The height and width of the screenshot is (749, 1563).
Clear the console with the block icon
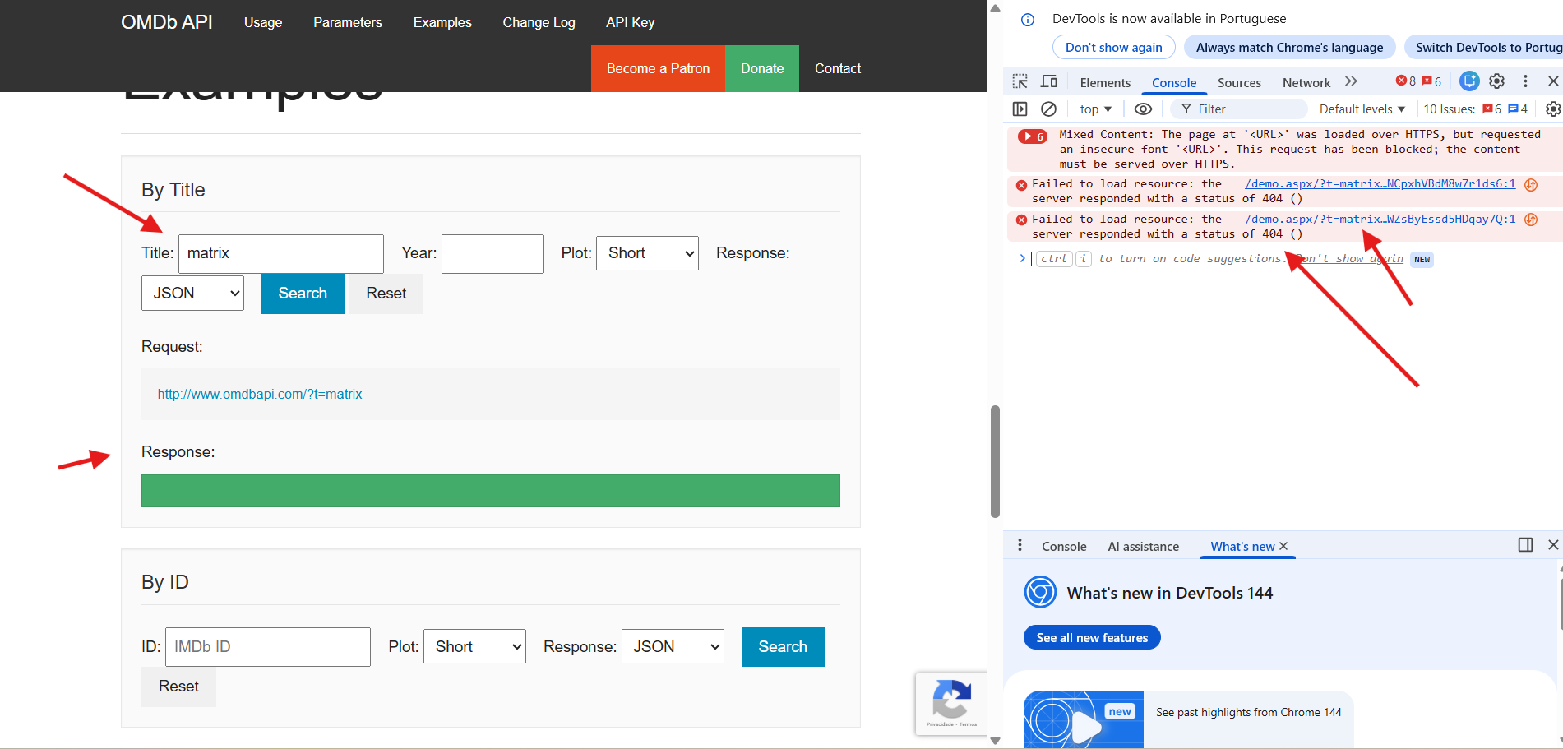(1048, 109)
